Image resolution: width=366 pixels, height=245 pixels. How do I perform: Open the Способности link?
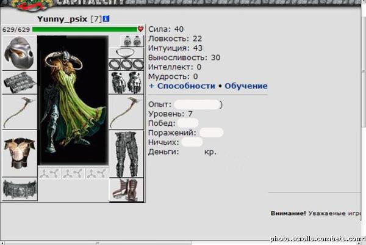click(x=186, y=86)
